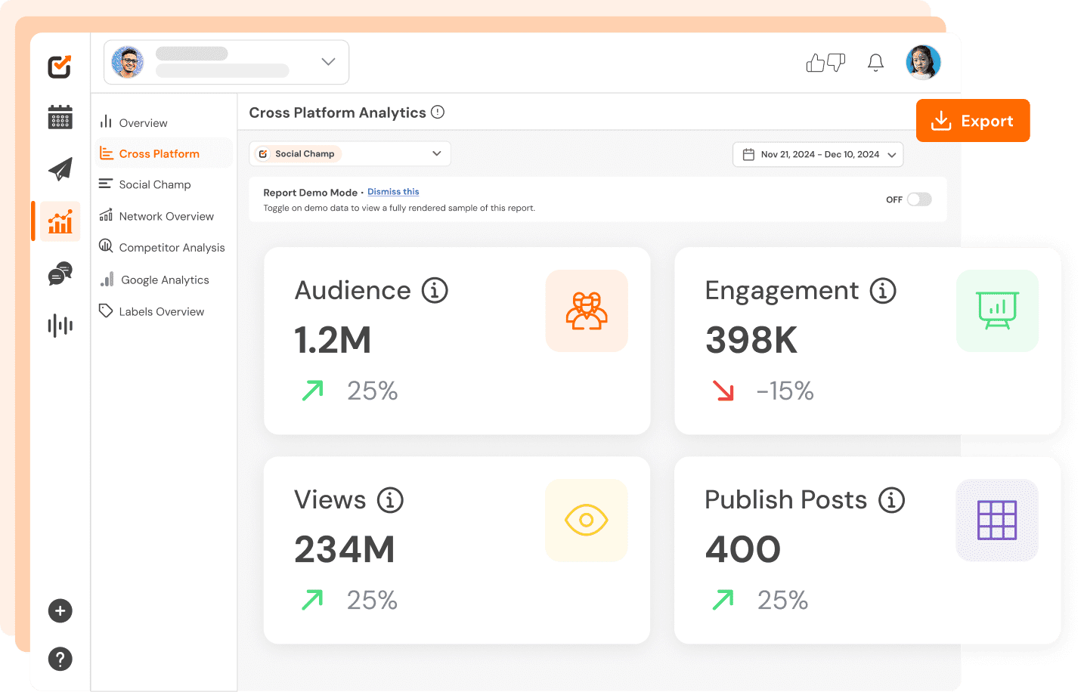The height and width of the screenshot is (692, 1084).
Task: Open the Social Champ platform dropdown
Action: (349, 153)
